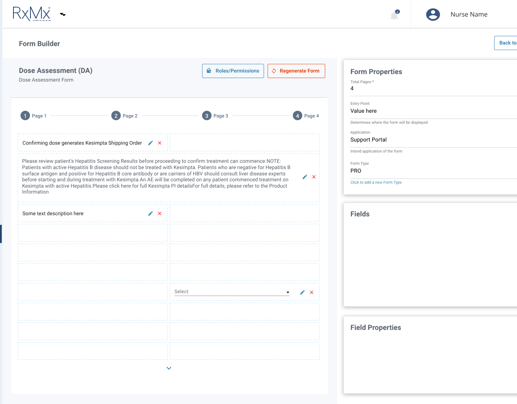Edit the Select dropdown field
Image resolution: width=517 pixels, height=404 pixels.
click(302, 292)
